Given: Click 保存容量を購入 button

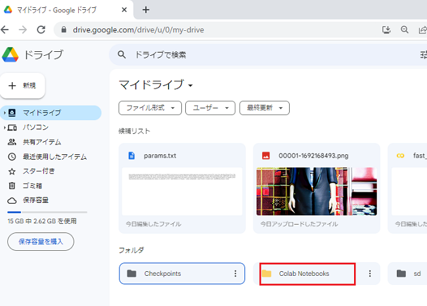Looking at the screenshot, I should (x=41, y=242).
